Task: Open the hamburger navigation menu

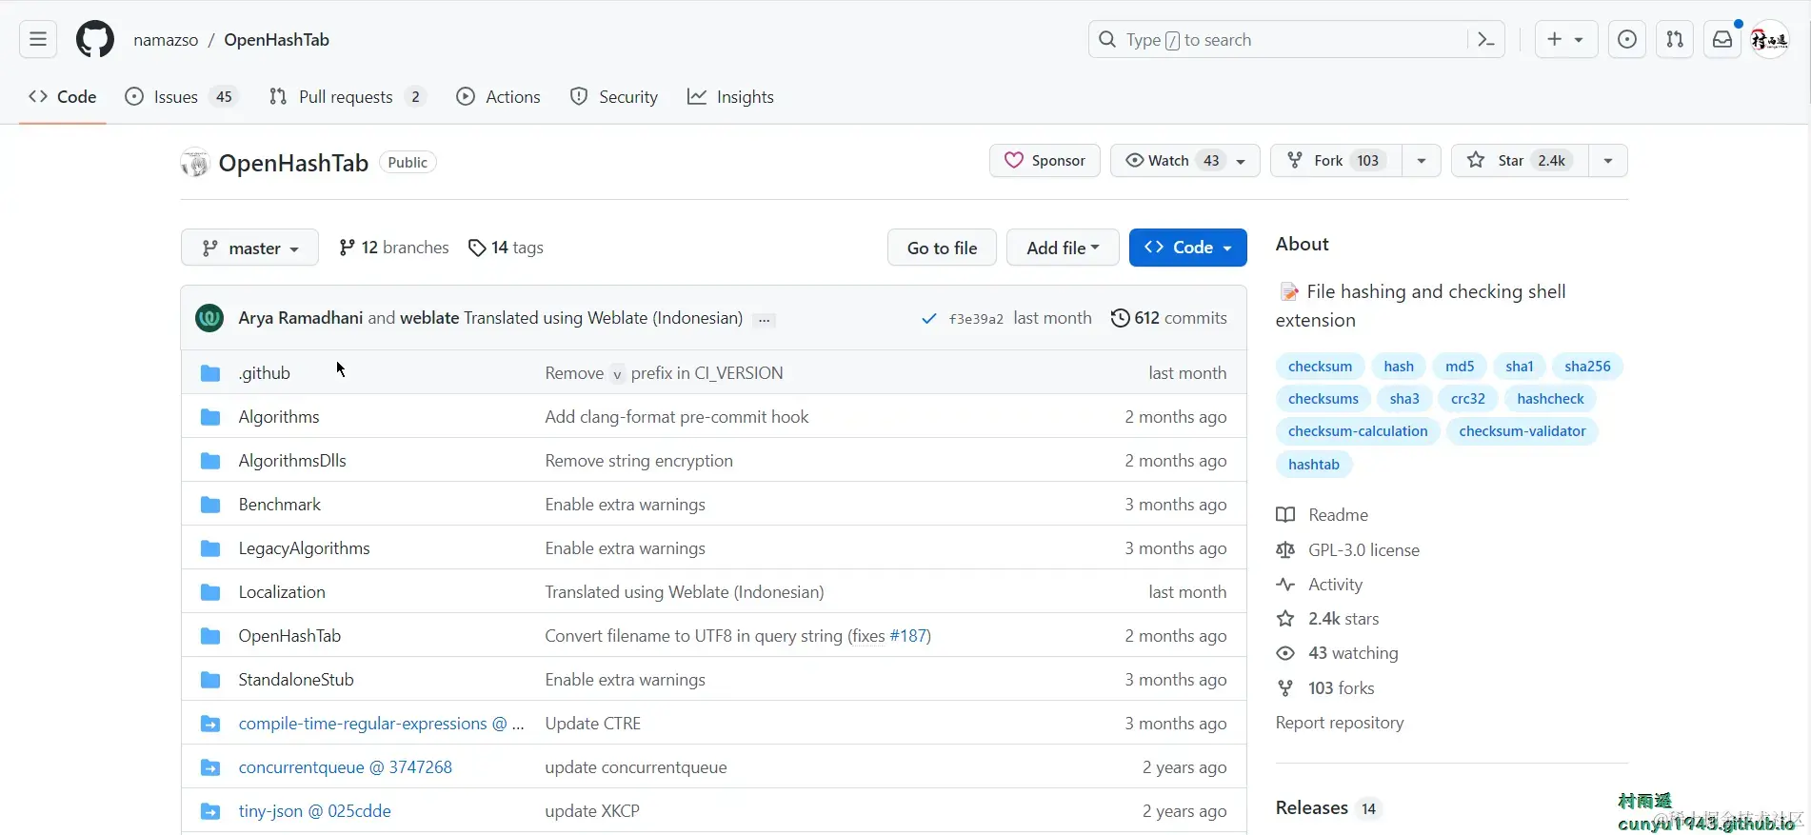Action: pyautogui.click(x=38, y=40)
